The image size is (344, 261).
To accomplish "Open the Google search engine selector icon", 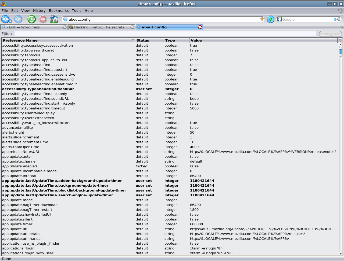I will point(279,19).
